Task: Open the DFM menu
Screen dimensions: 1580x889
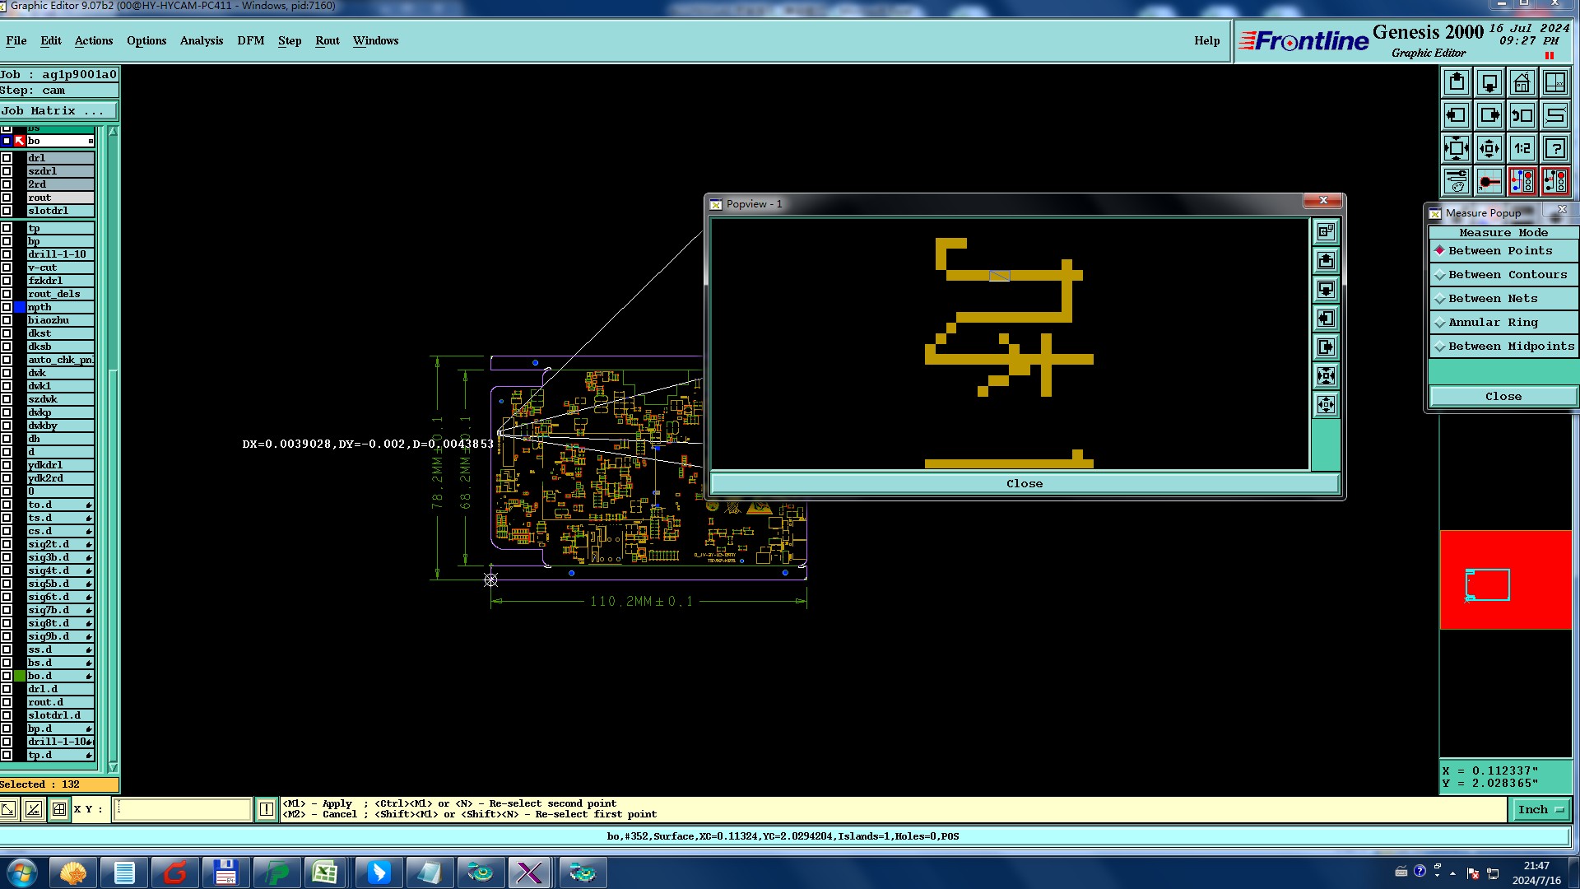Action: tap(250, 40)
